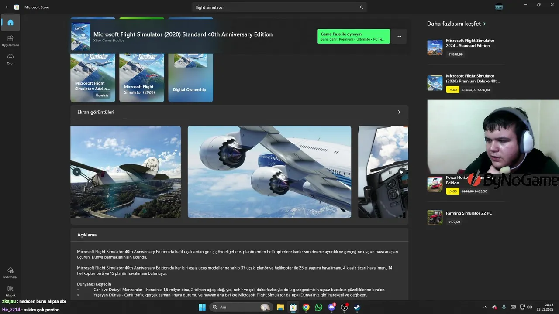559x314 pixels.
Task: Open the user profile avatar in the title bar
Action: tap(499, 7)
